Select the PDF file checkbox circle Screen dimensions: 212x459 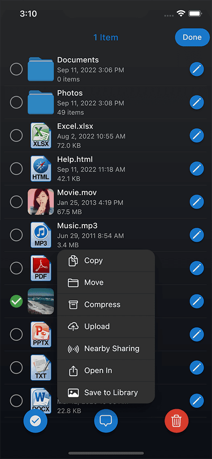(16, 268)
